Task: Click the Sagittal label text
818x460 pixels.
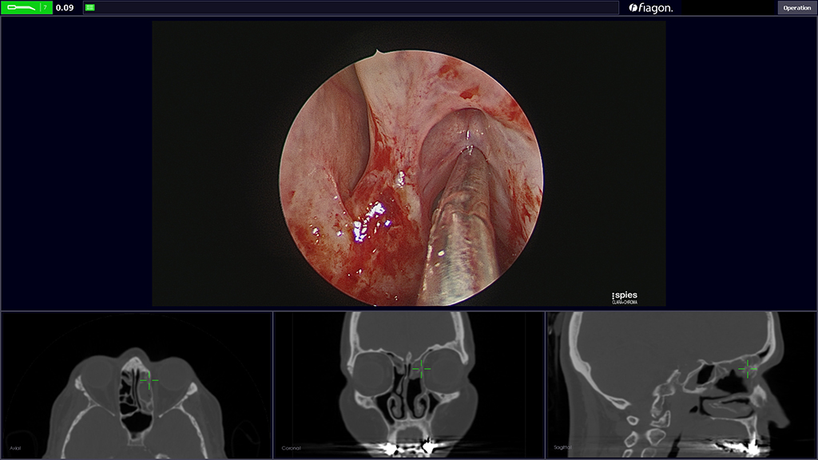Action: point(565,448)
